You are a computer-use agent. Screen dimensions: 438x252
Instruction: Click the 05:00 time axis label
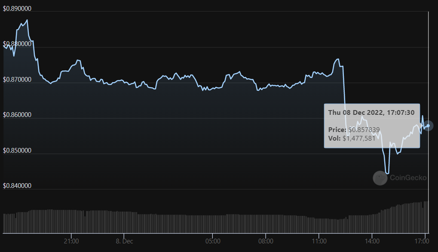coord(213,241)
